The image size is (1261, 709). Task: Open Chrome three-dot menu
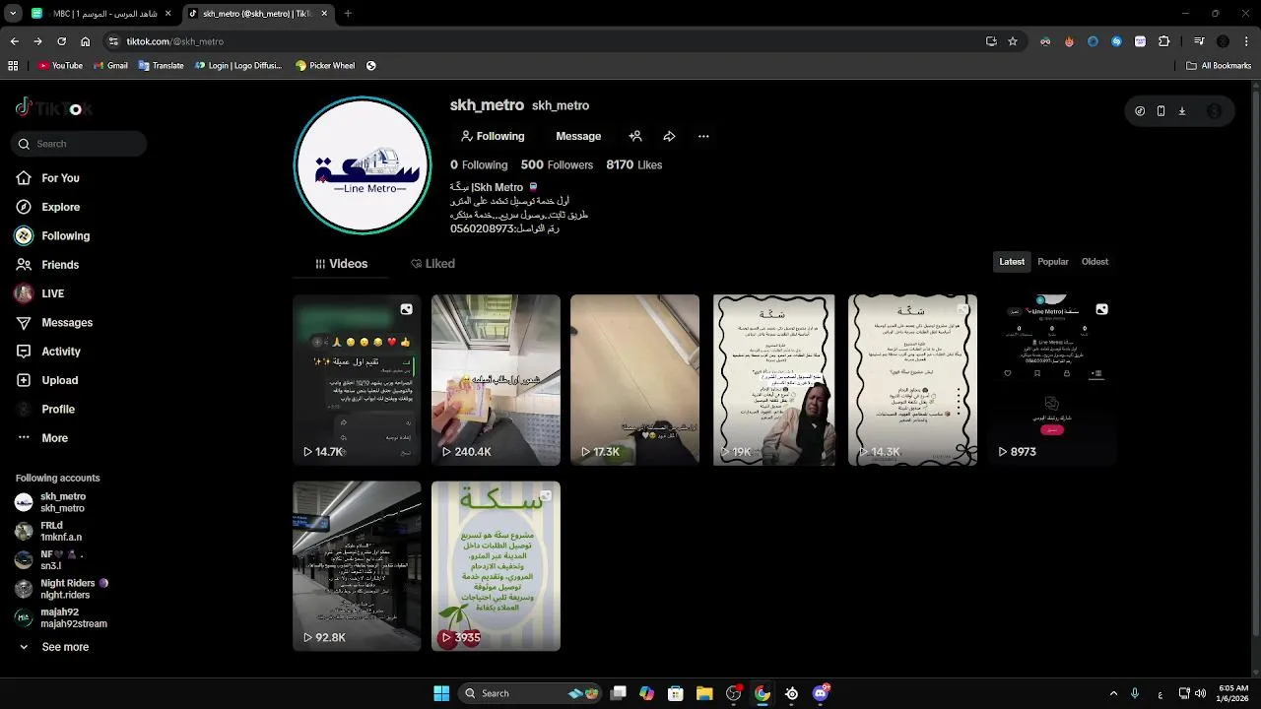click(x=1246, y=41)
